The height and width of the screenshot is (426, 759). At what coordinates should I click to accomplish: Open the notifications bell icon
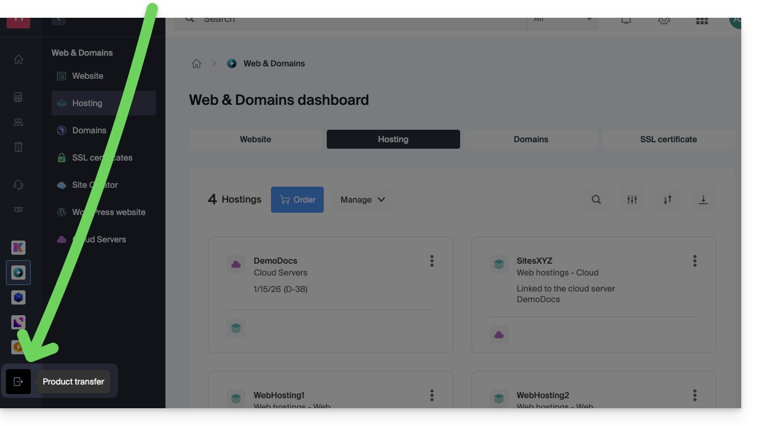pyautogui.click(x=626, y=20)
